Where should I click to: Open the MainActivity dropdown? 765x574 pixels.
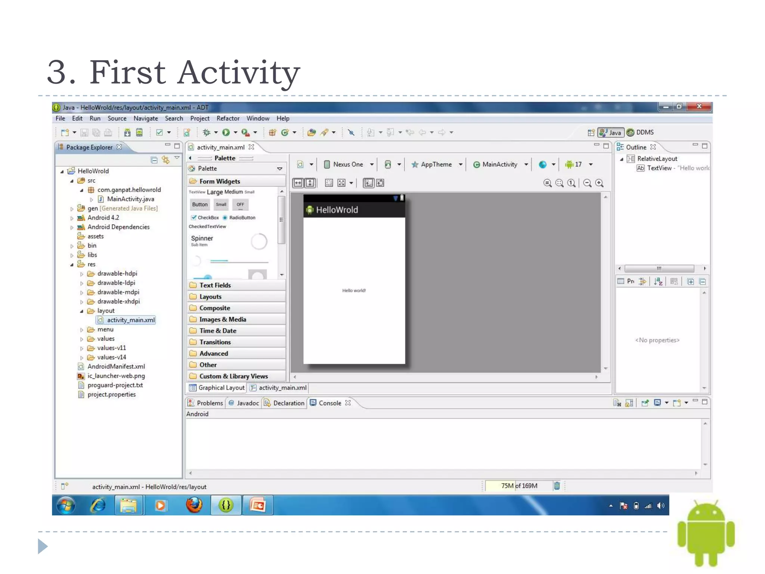coord(501,164)
